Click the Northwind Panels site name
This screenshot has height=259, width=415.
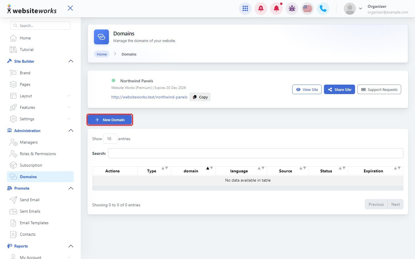[137, 81]
